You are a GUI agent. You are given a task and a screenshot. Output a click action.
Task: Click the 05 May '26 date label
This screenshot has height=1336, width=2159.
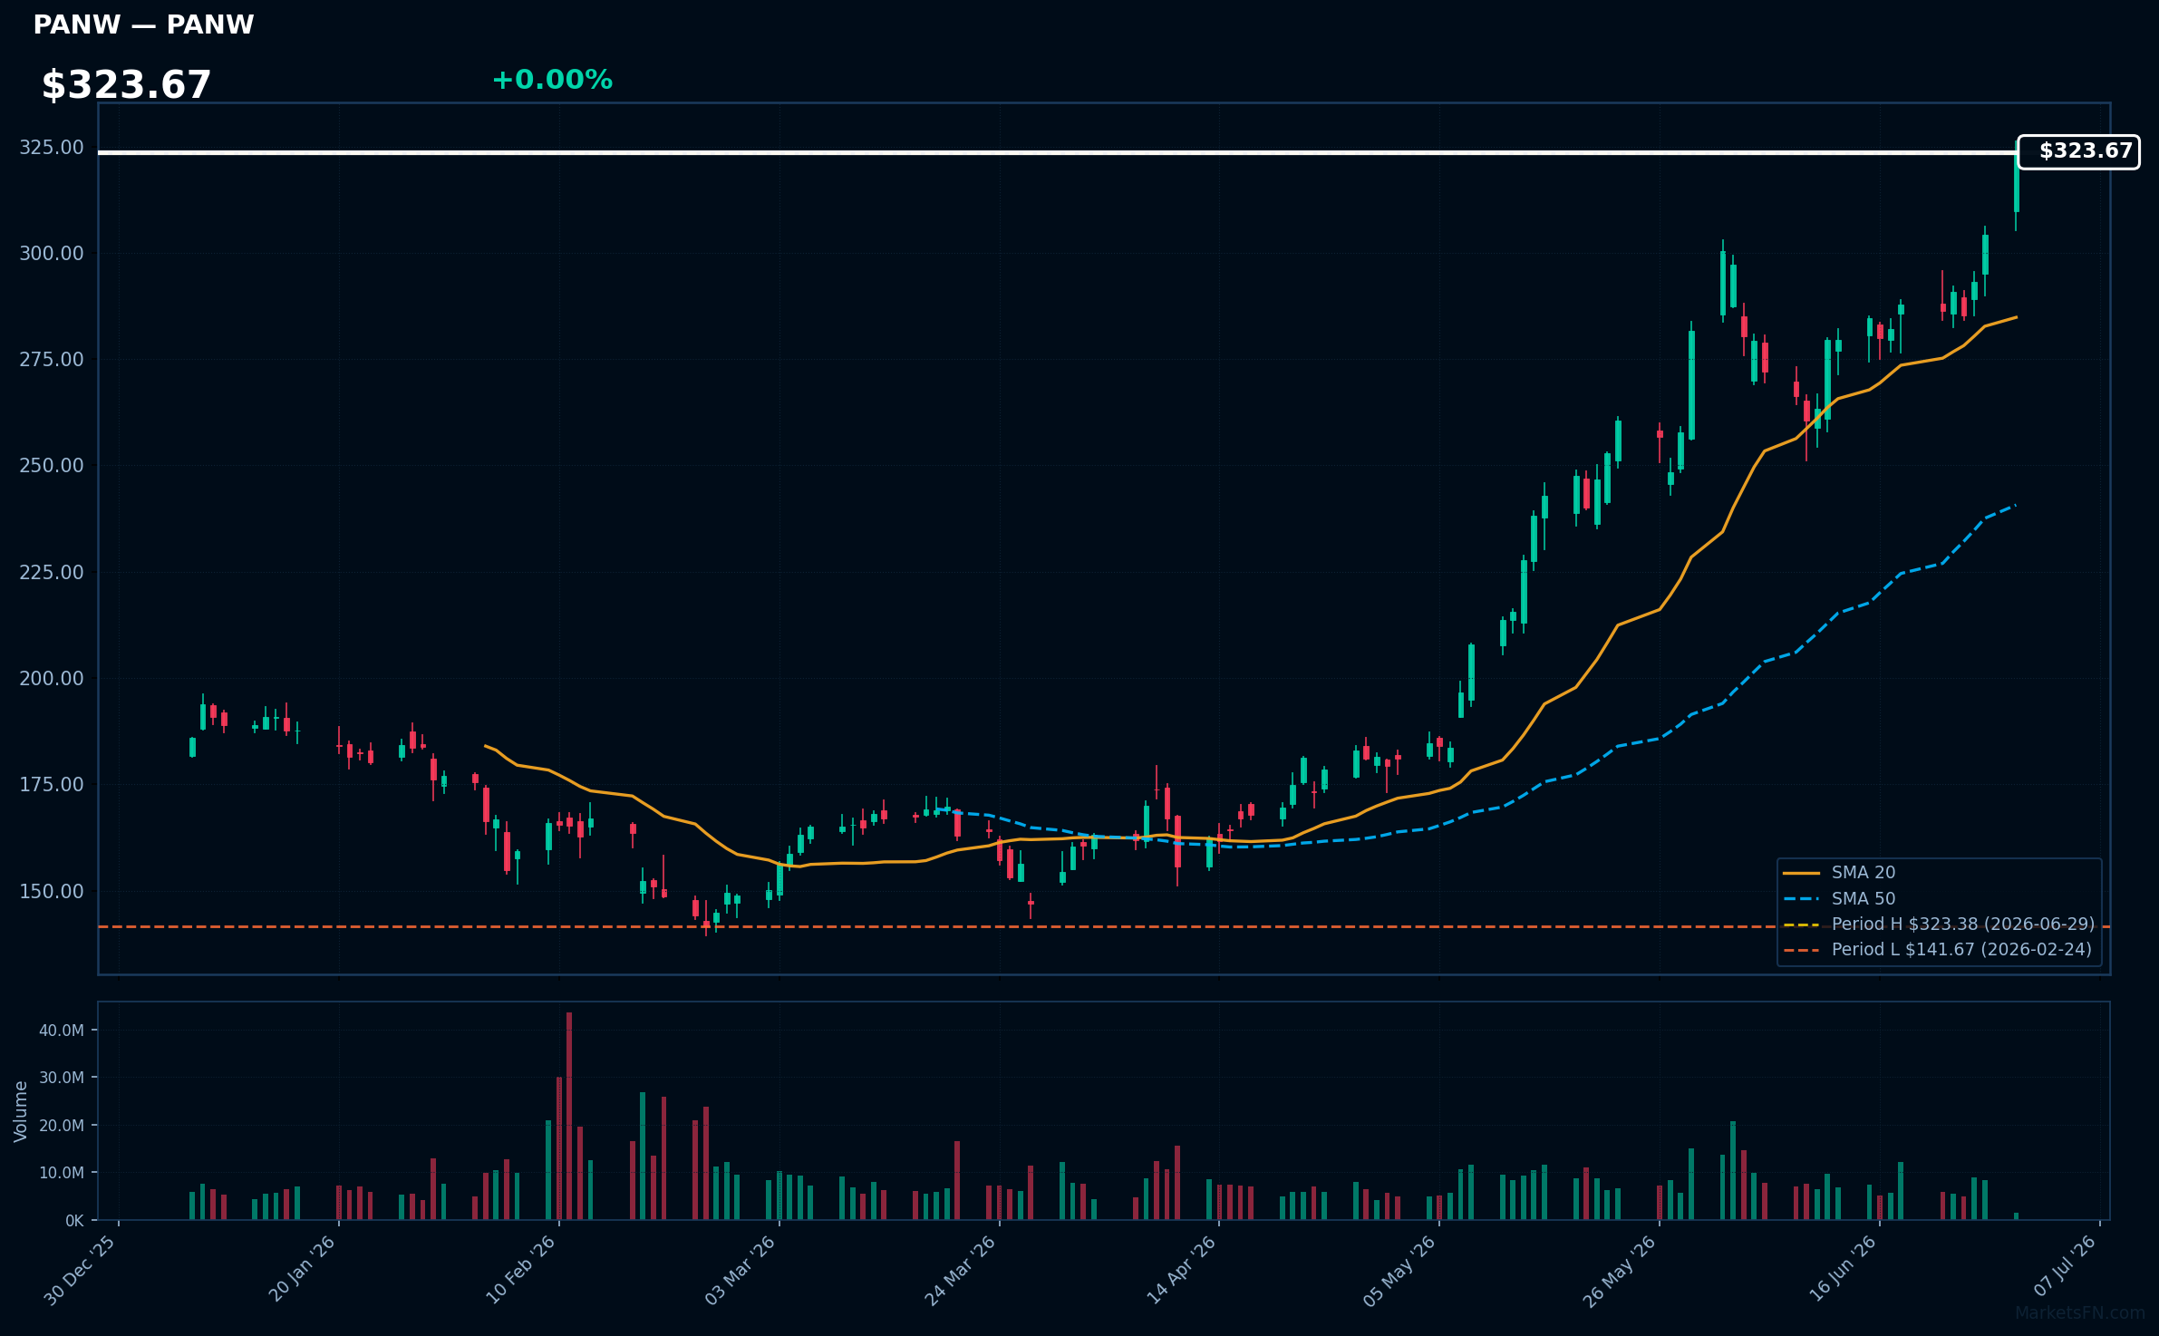coord(1400,1271)
